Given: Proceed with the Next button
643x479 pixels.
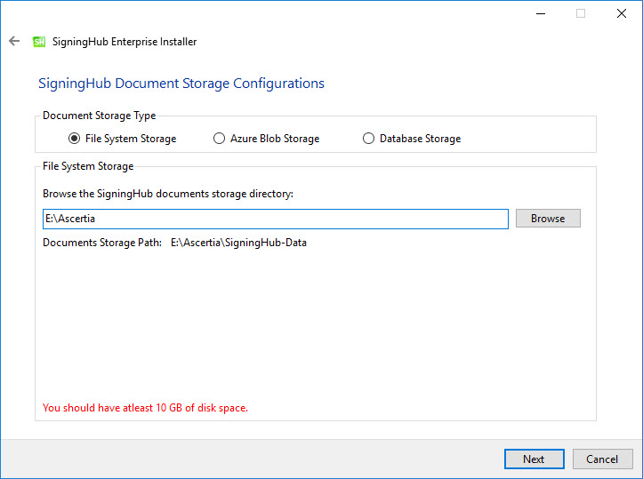Looking at the screenshot, I should point(534,459).
